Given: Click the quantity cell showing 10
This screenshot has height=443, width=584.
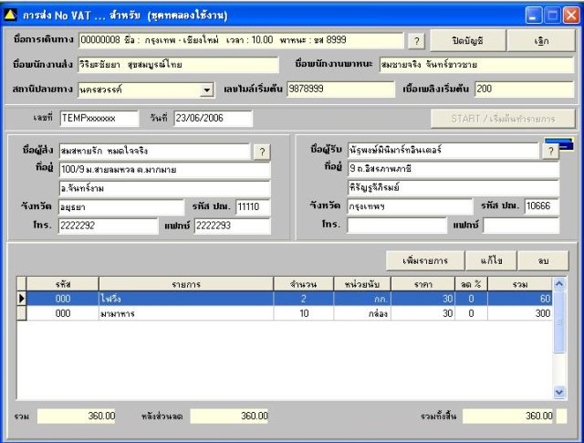Looking at the screenshot, I should 304,313.
